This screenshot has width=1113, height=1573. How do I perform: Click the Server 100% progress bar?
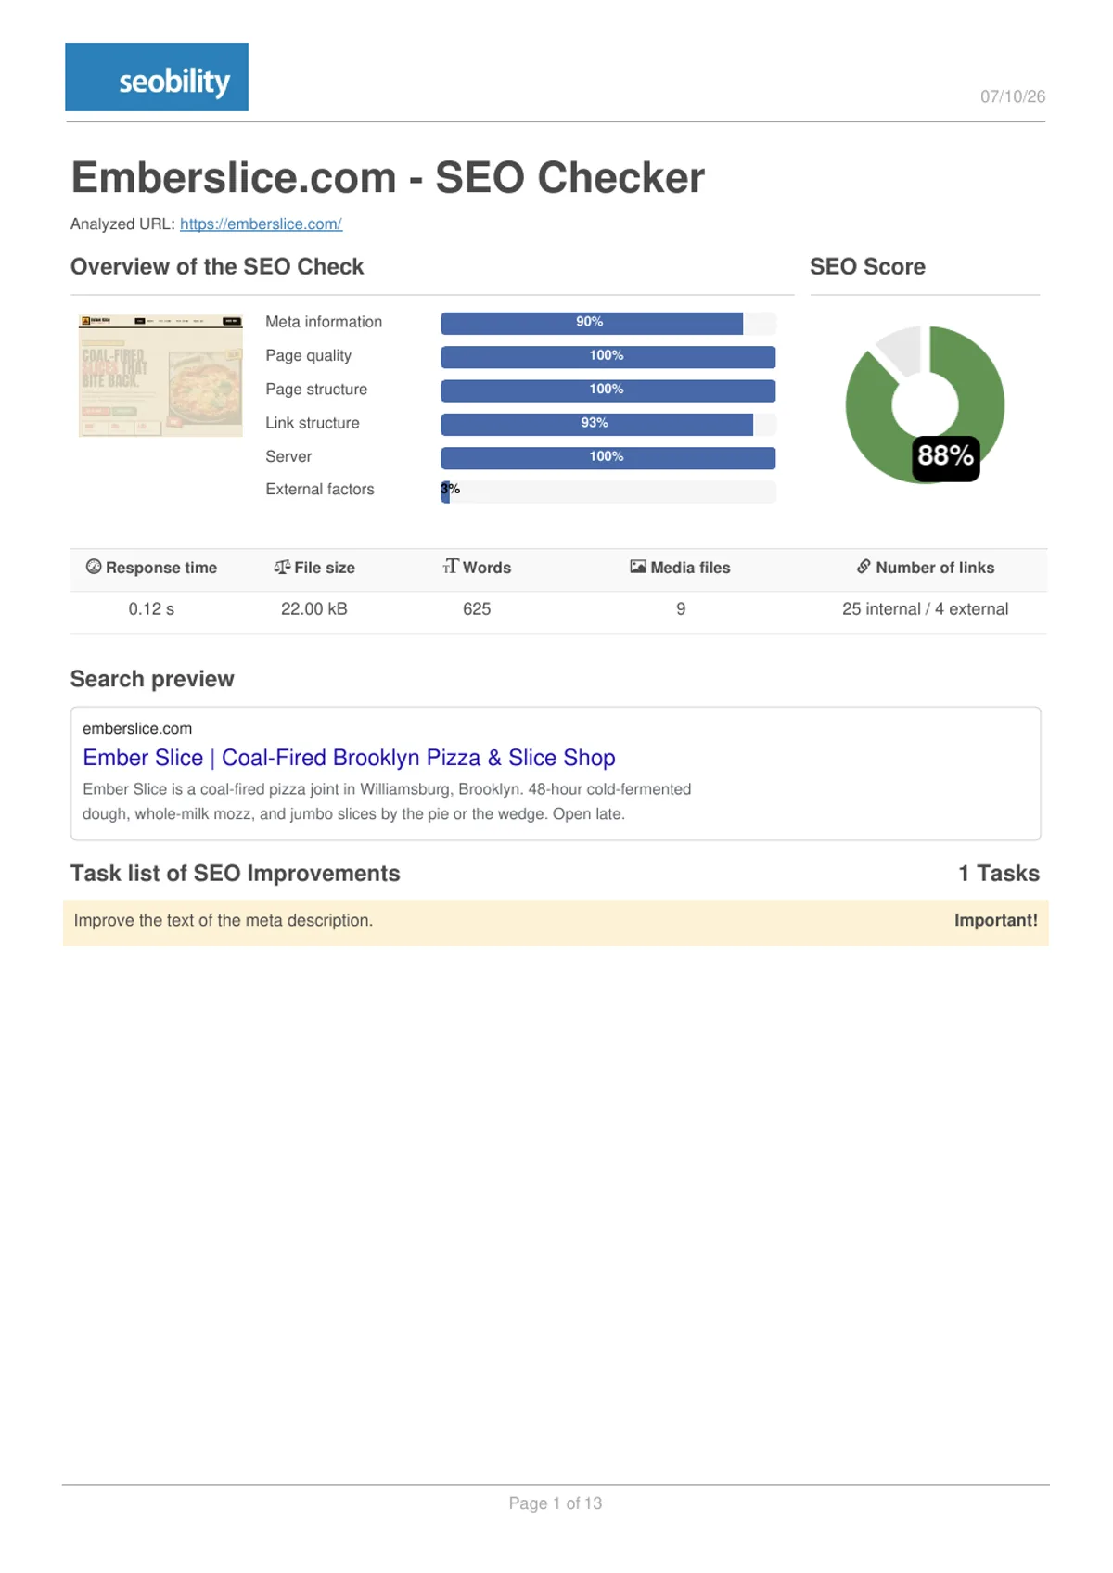click(x=608, y=457)
